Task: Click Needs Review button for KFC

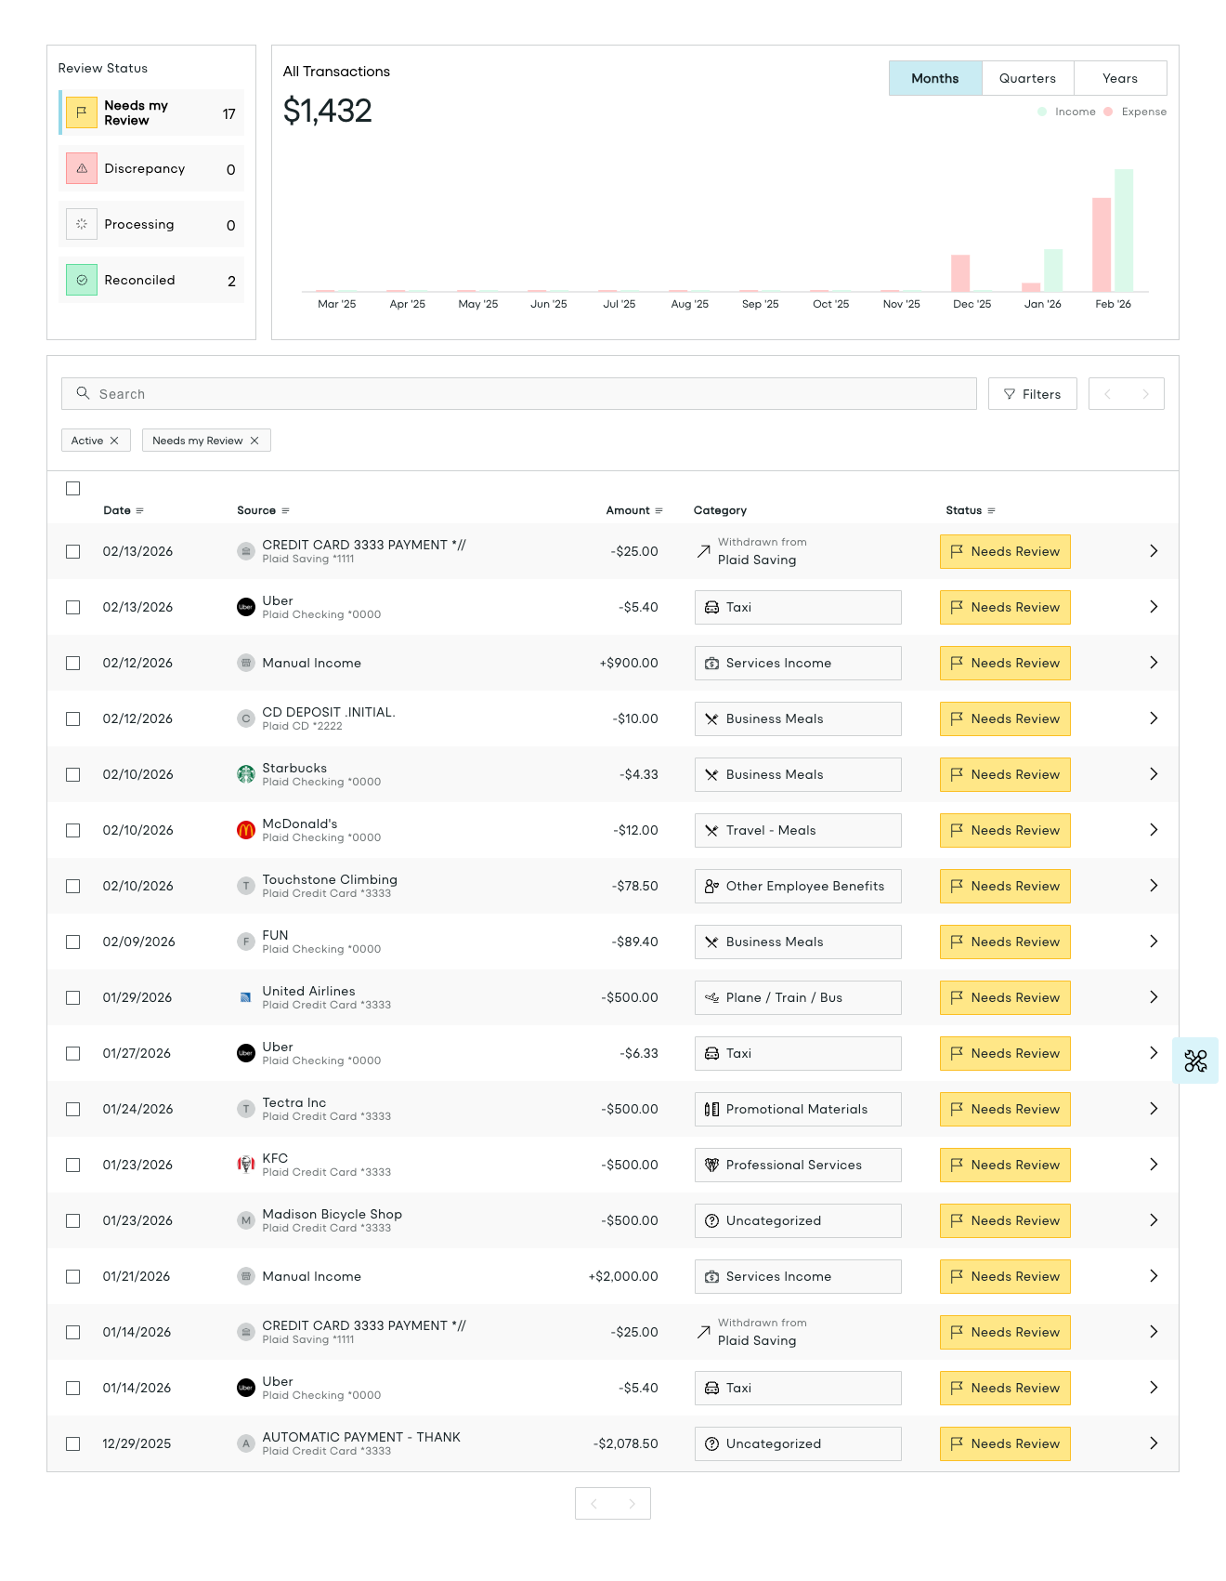Action: click(1005, 1165)
